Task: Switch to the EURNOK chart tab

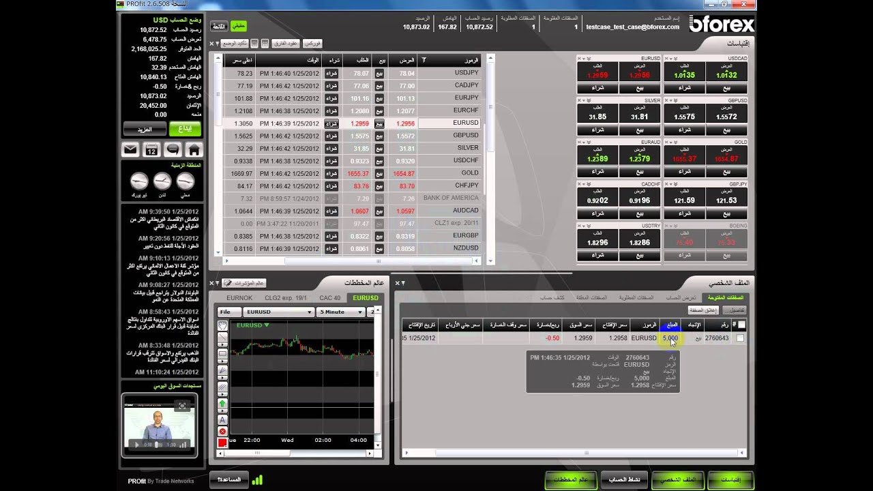Action: click(239, 298)
